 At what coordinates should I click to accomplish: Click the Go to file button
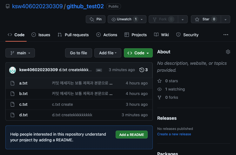(78, 53)
